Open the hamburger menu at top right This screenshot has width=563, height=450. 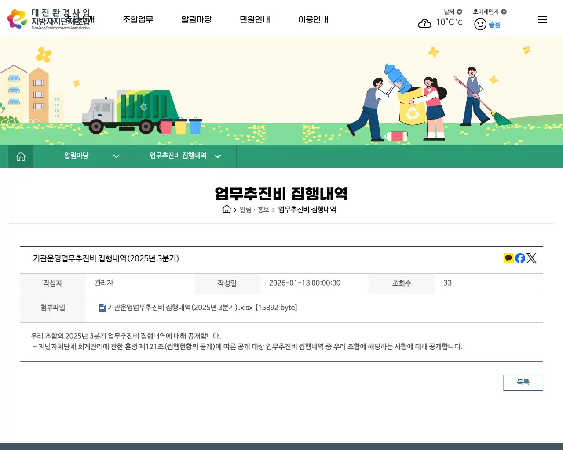point(543,20)
